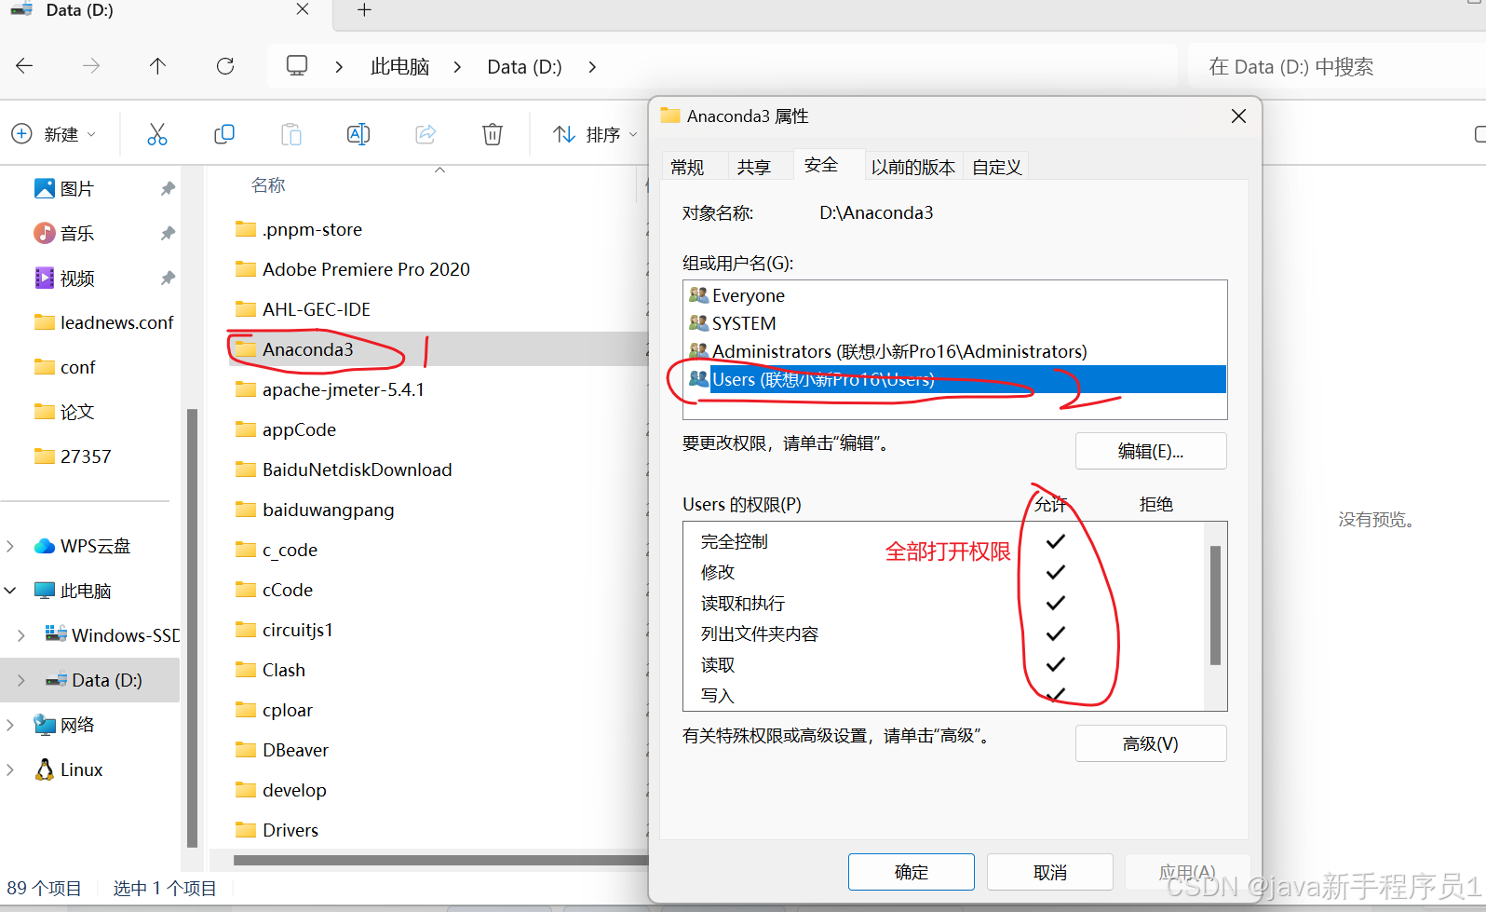Go up one folder level

(157, 66)
